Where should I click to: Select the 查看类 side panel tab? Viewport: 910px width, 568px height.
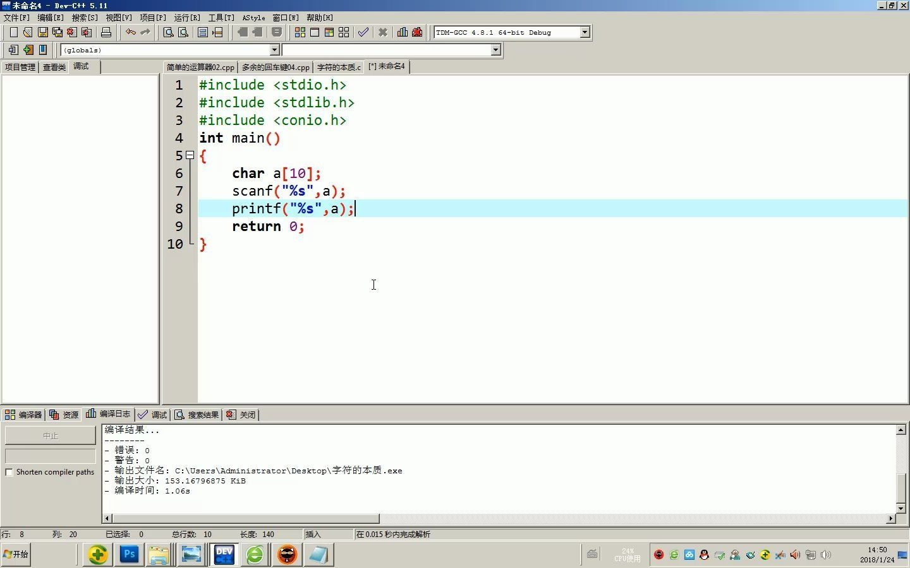(x=54, y=67)
